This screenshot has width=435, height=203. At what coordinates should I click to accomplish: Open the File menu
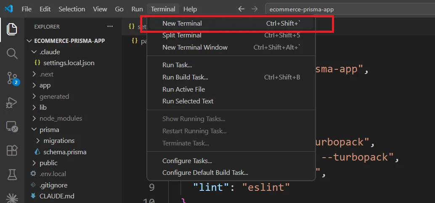click(27, 9)
